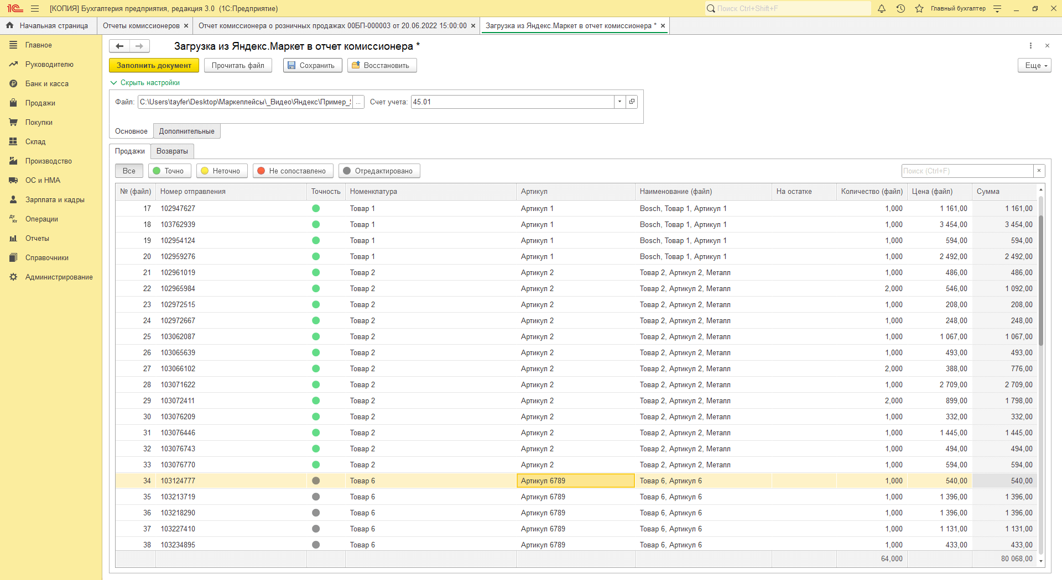The width and height of the screenshot is (1062, 580).
Task: Expand the Счет учета dropdown arrow
Action: (619, 102)
